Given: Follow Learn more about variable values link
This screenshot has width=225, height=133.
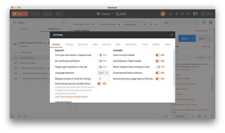Looking at the screenshot, I should coord(71,97).
